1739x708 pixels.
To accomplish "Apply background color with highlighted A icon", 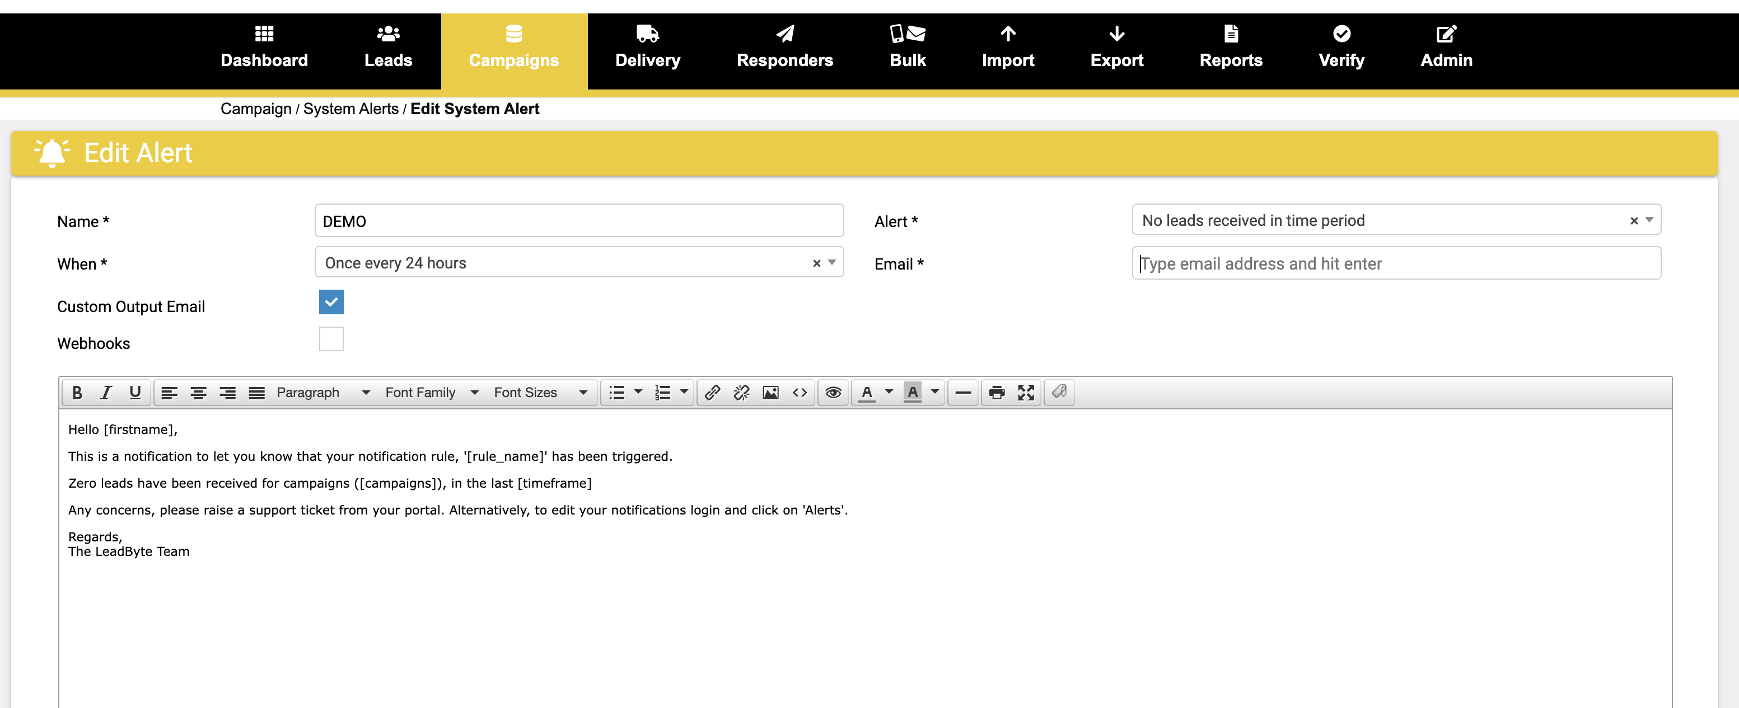I will coord(913,393).
